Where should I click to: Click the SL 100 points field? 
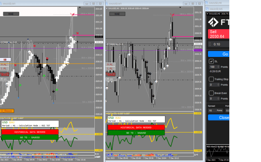pyautogui.click(x=213, y=67)
